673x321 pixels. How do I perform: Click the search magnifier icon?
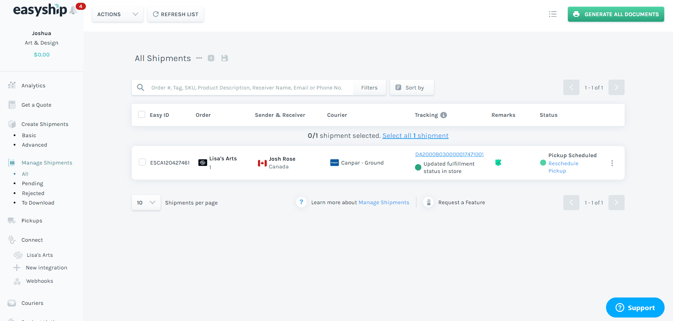click(141, 87)
